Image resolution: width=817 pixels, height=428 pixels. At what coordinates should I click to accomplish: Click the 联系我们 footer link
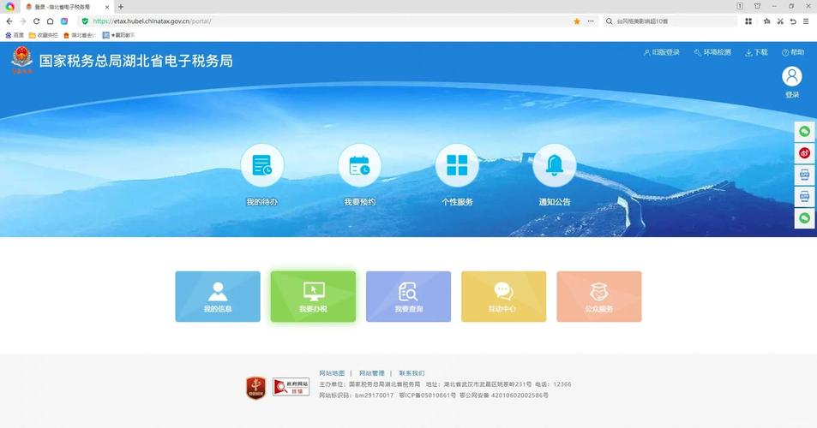pyautogui.click(x=412, y=373)
